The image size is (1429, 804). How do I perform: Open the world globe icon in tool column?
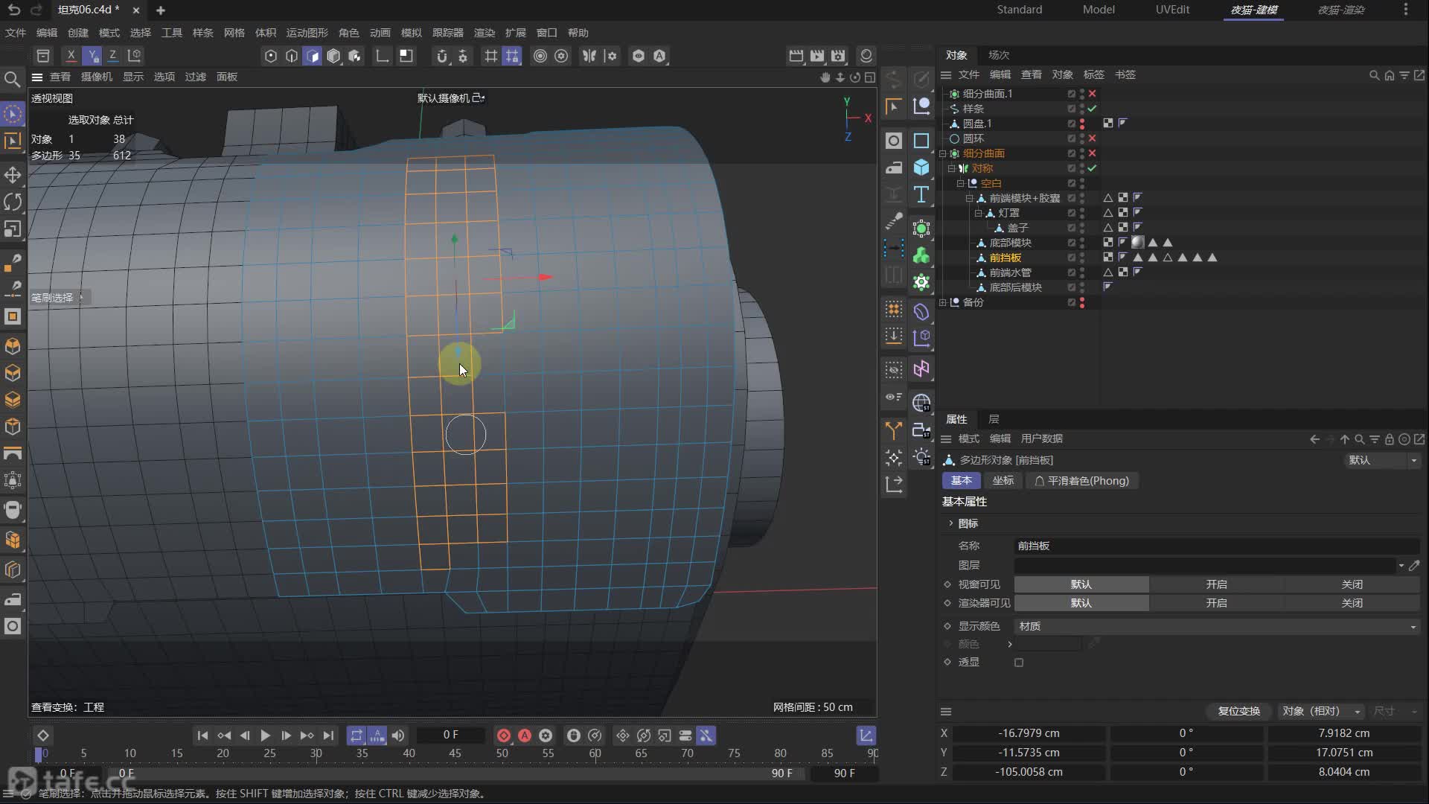coord(921,403)
